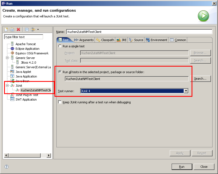
Task: Click the Java Application icon
Action: (x=12, y=76)
